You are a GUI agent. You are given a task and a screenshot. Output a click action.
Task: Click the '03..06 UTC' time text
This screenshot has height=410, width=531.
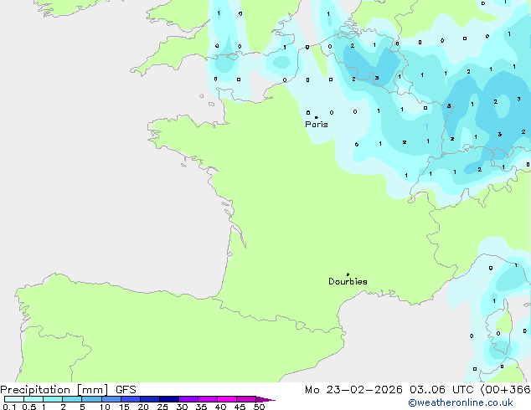click(441, 390)
